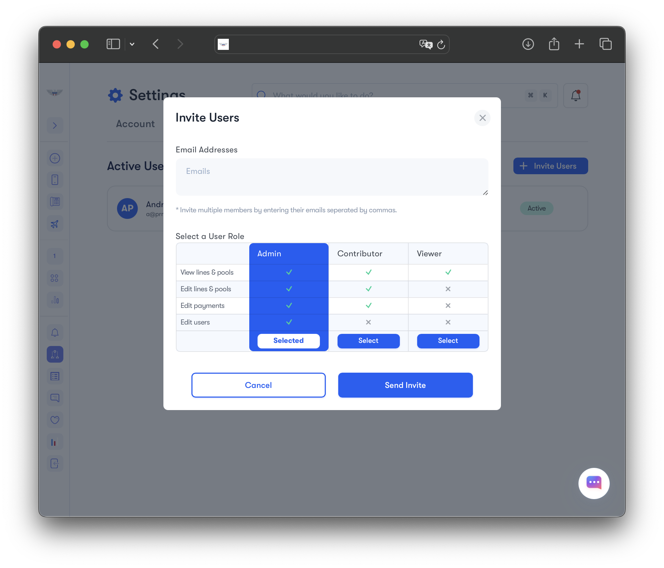Reload the page from the address bar
Viewport: 664px width, 568px height.
point(441,44)
